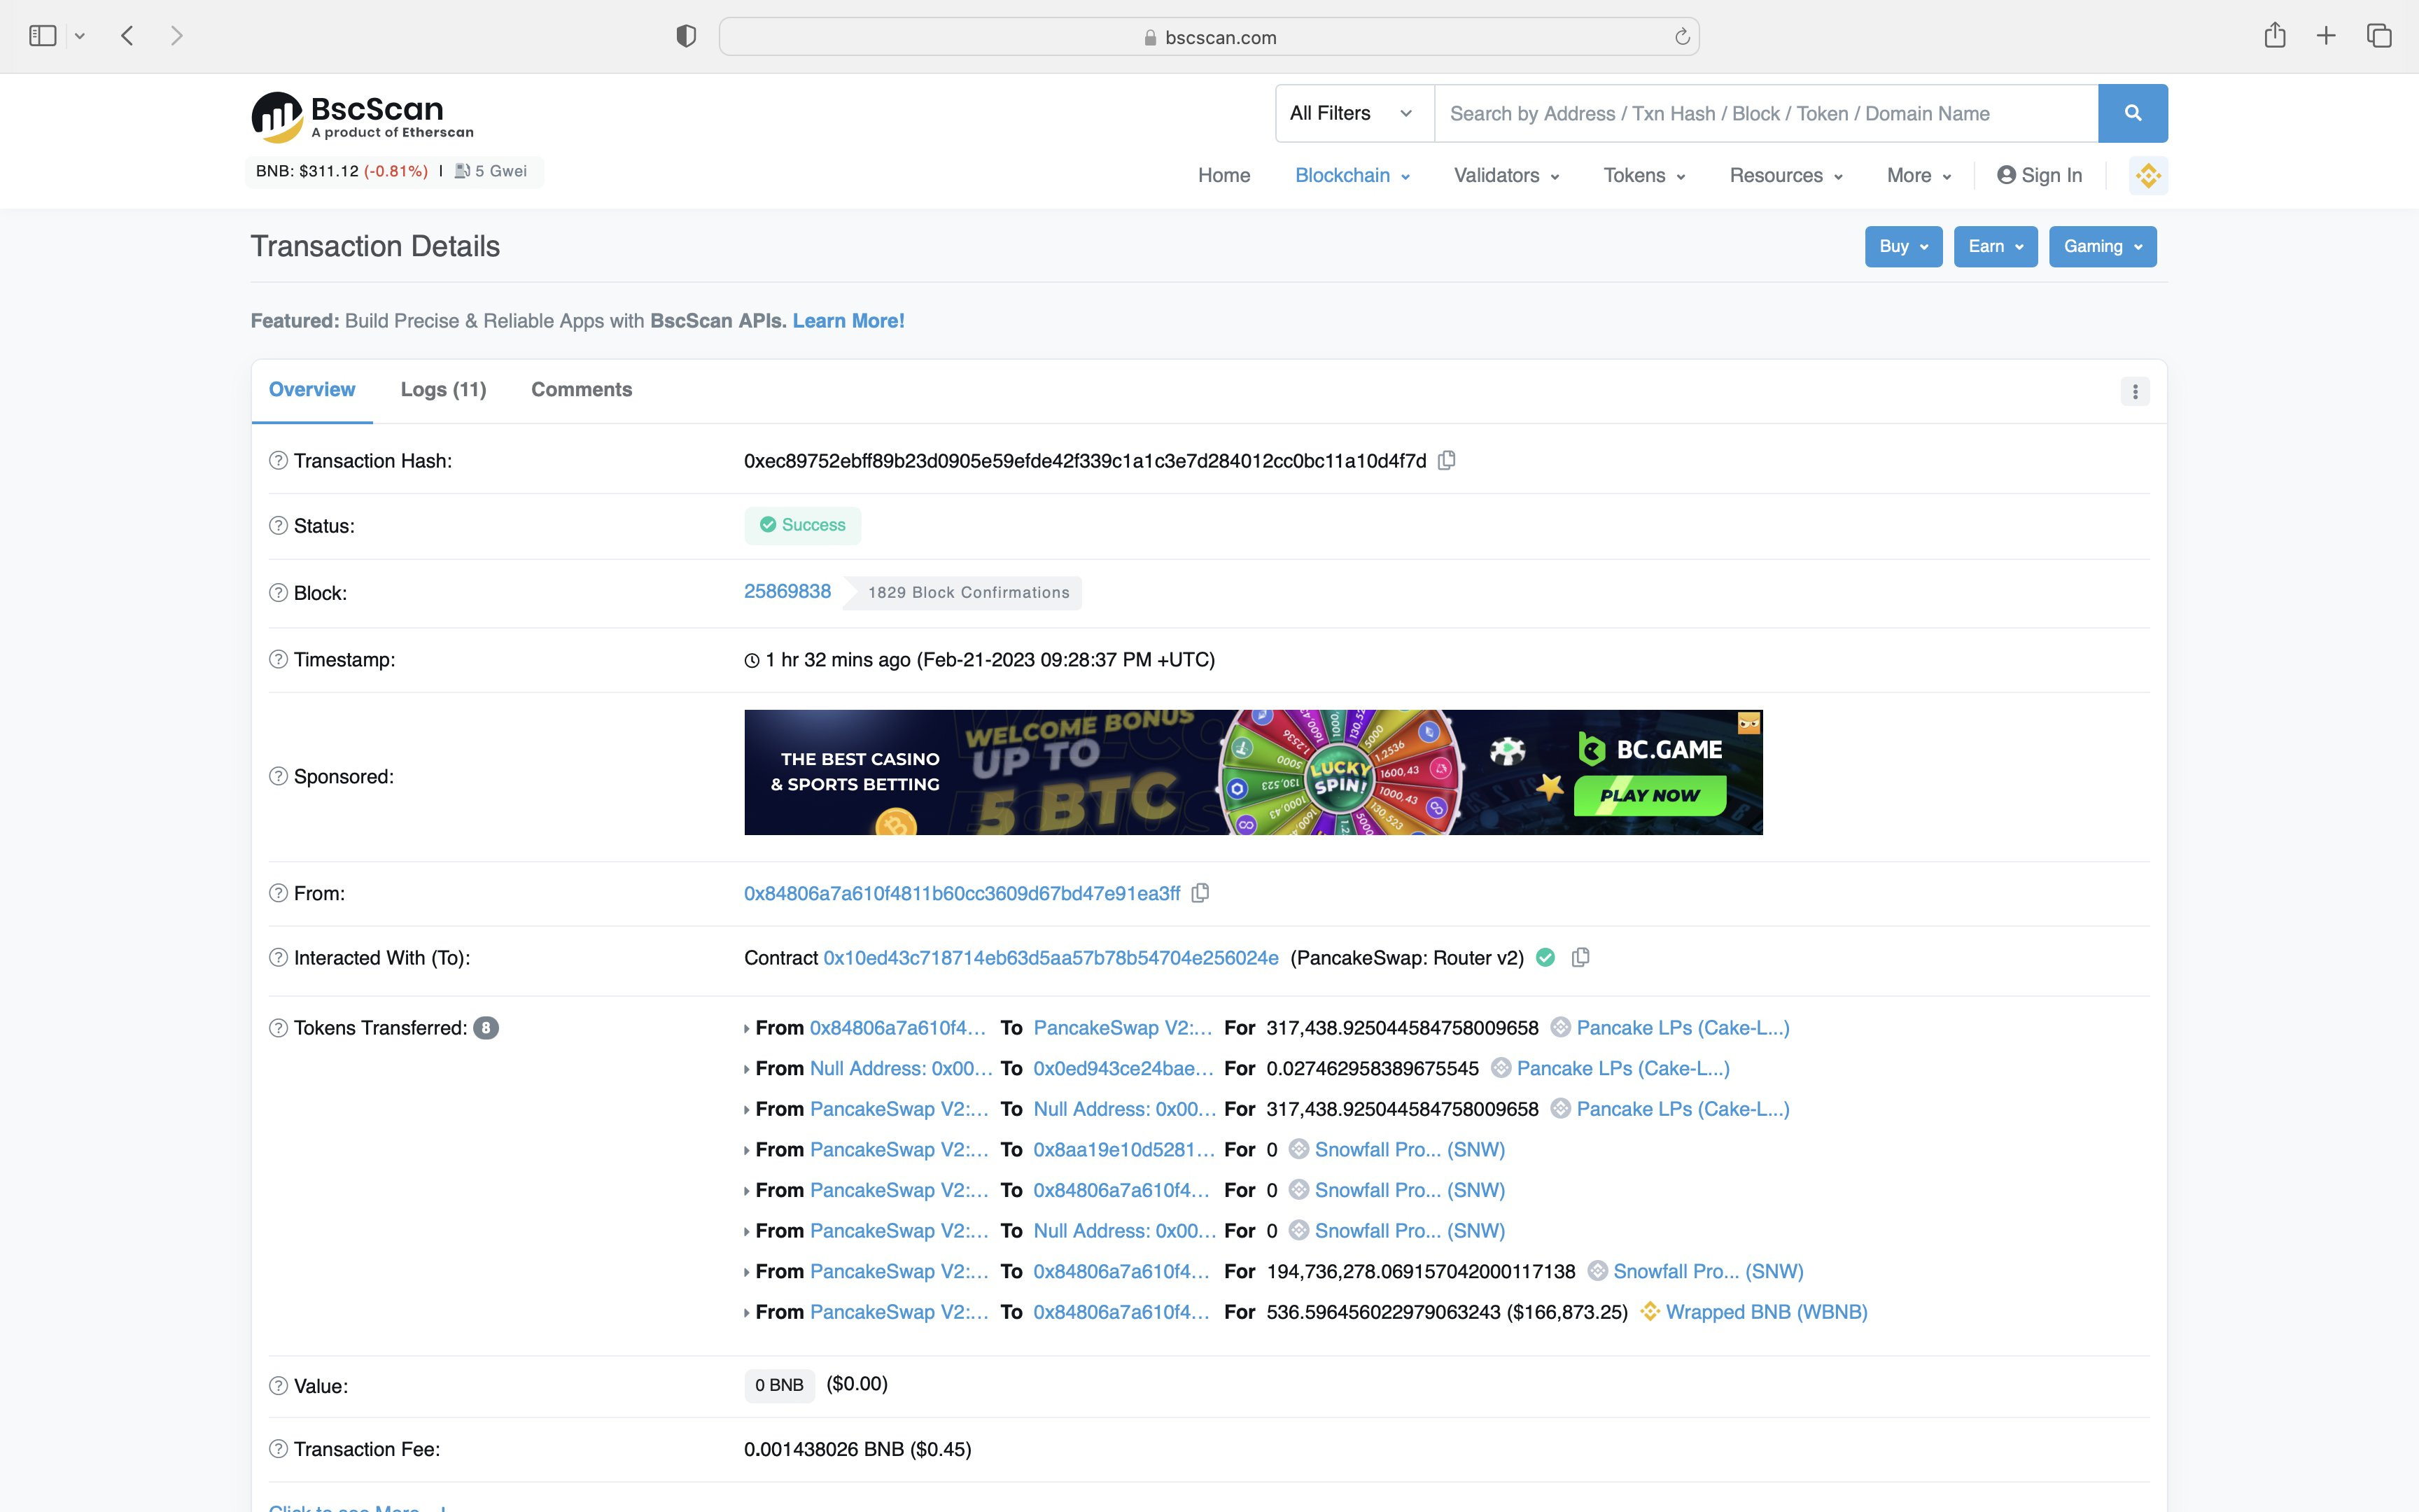
Task: Open block 25869838 link
Action: point(787,591)
